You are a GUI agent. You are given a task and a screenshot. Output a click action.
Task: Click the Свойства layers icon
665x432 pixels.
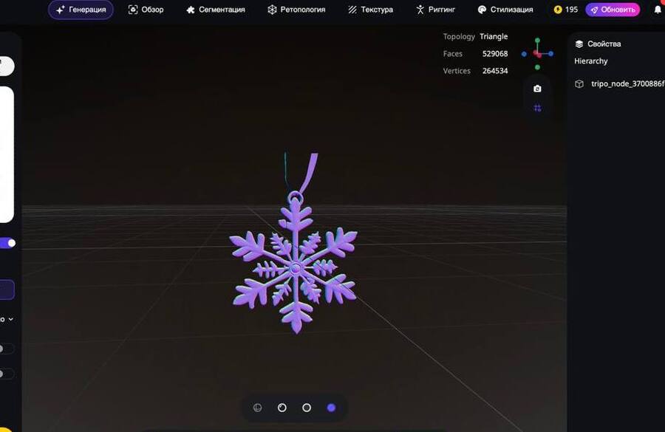(579, 44)
